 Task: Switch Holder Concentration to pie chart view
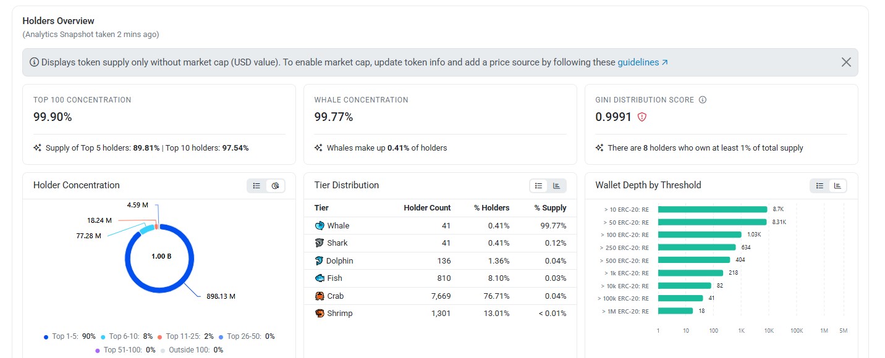(x=275, y=186)
